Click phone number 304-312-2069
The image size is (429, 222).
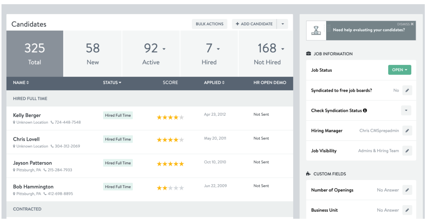tap(68, 146)
